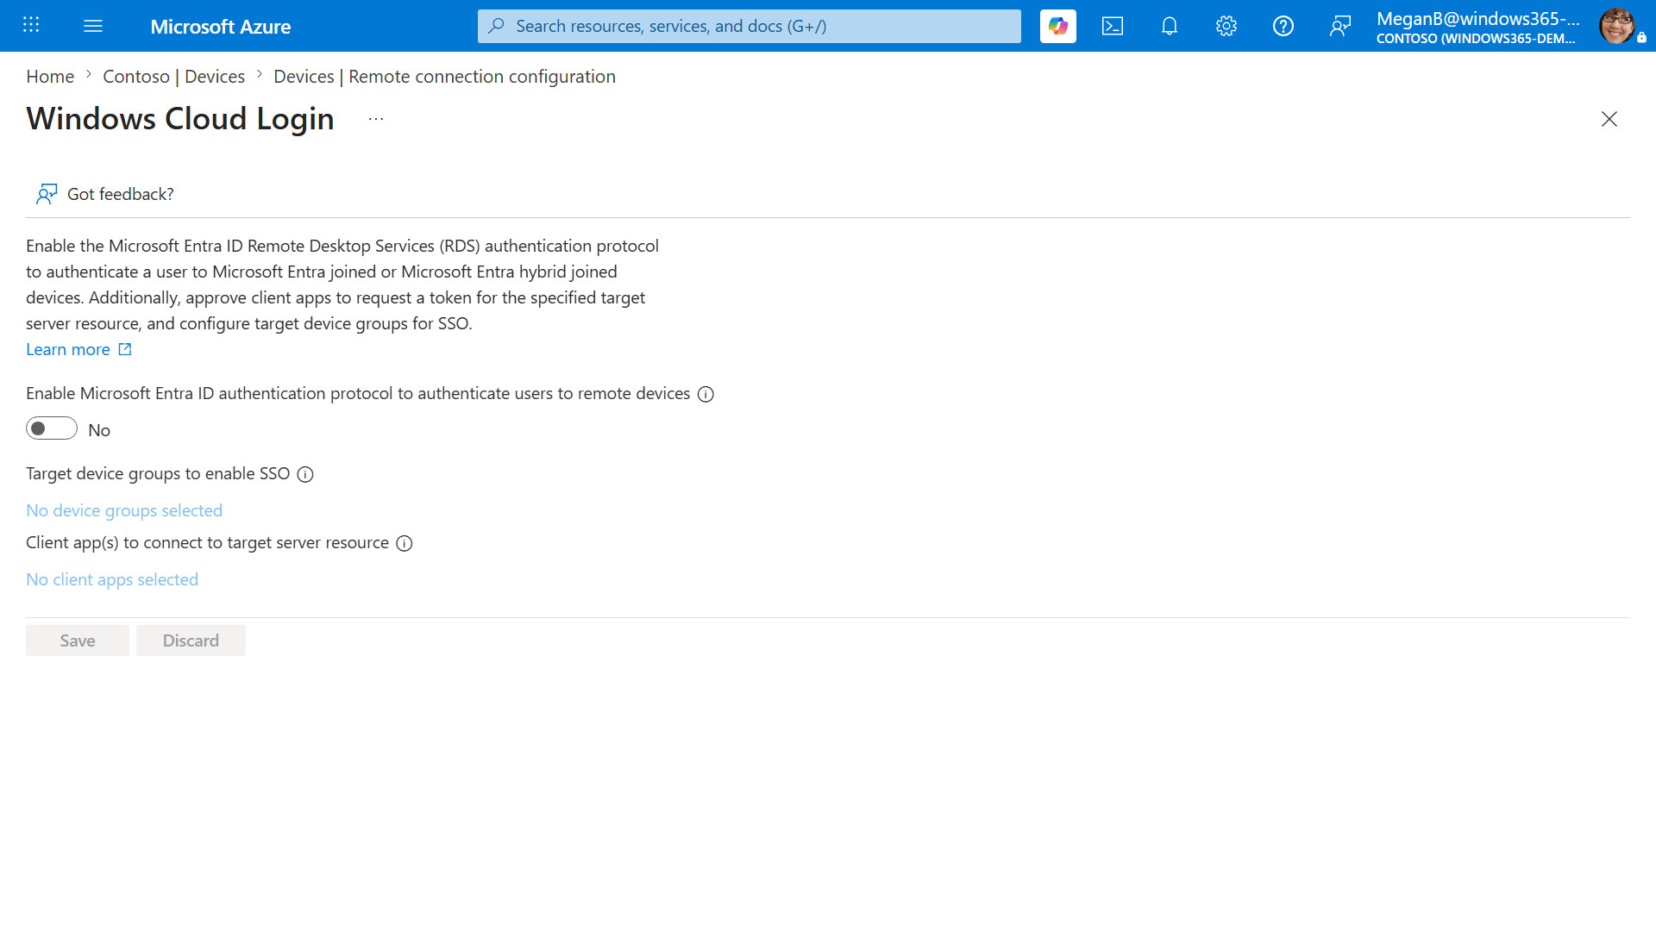Show info for Target device groups SSO
This screenshot has height=931, width=1656.
305,474
